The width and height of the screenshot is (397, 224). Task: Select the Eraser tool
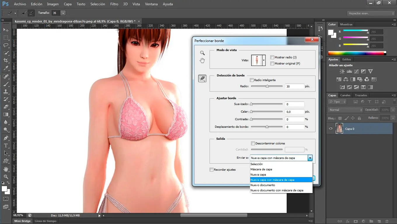click(6, 107)
